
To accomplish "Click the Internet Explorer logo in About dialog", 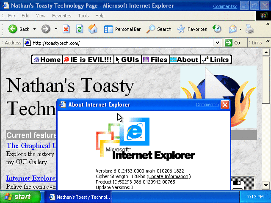I will point(145,139).
